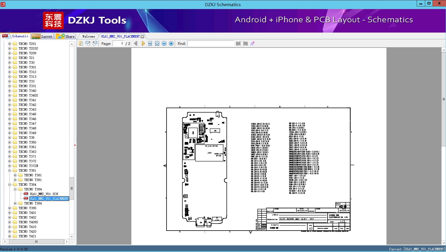This screenshot has width=446, height=252.
Task: Switch to the Layout tab
Action: 42,36
